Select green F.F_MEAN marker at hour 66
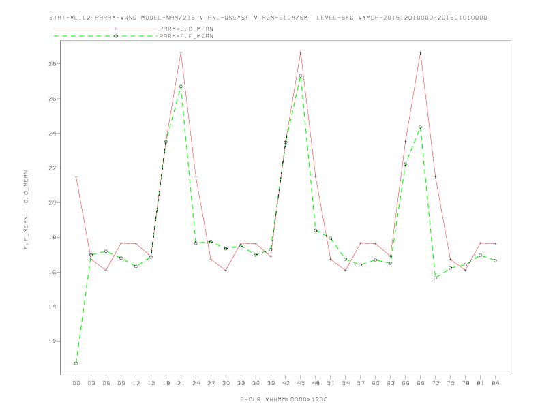 [406, 164]
